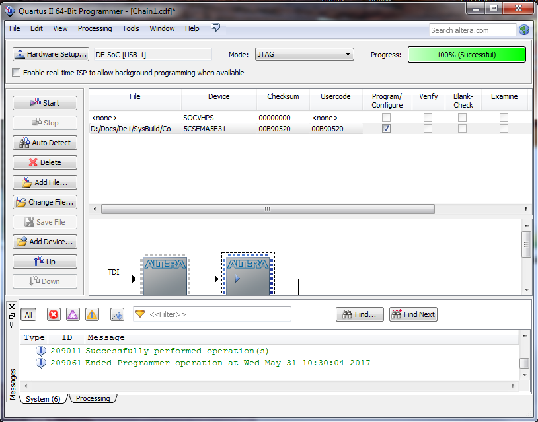Open the Edit menu

tap(36, 28)
